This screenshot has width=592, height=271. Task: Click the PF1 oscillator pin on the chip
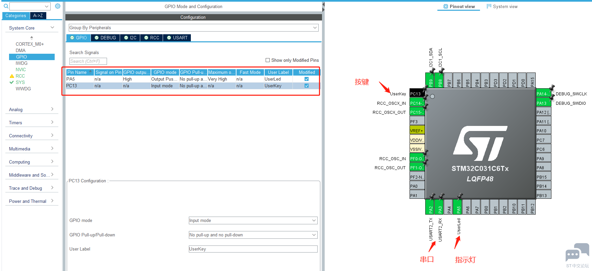click(x=417, y=168)
